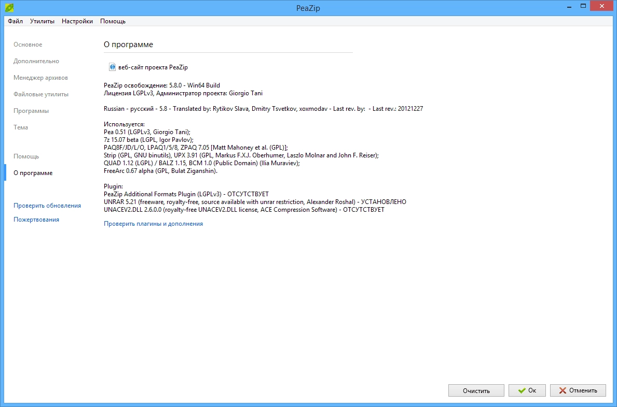Click the globe icon beside PeaZip website link
Screen dimensions: 617x407
[112, 67]
